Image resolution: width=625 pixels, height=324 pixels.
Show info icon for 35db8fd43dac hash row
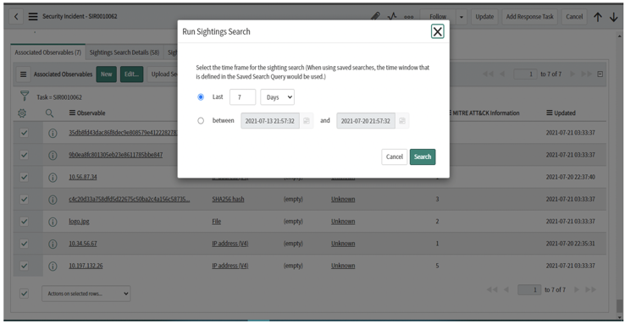pos(53,133)
